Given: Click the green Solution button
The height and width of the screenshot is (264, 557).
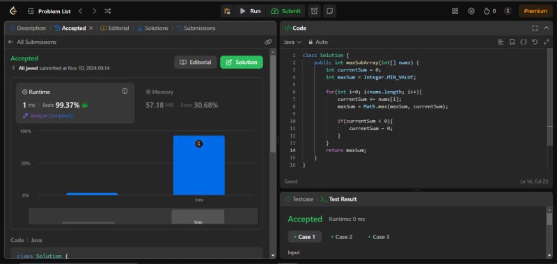Looking at the screenshot, I should point(242,62).
